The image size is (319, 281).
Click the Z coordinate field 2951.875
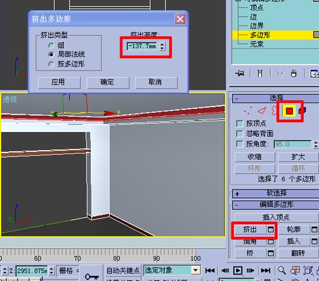click(31, 271)
